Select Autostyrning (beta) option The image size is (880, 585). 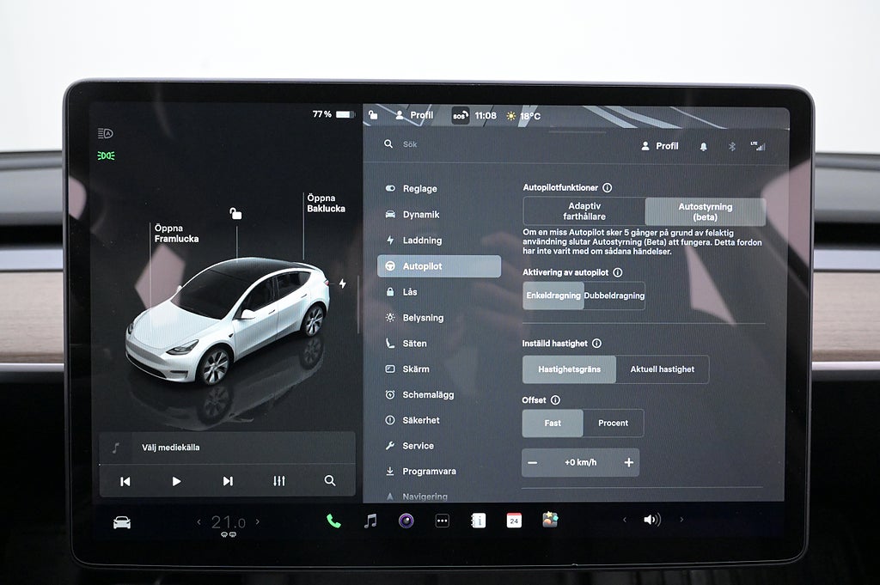pyautogui.click(x=705, y=211)
